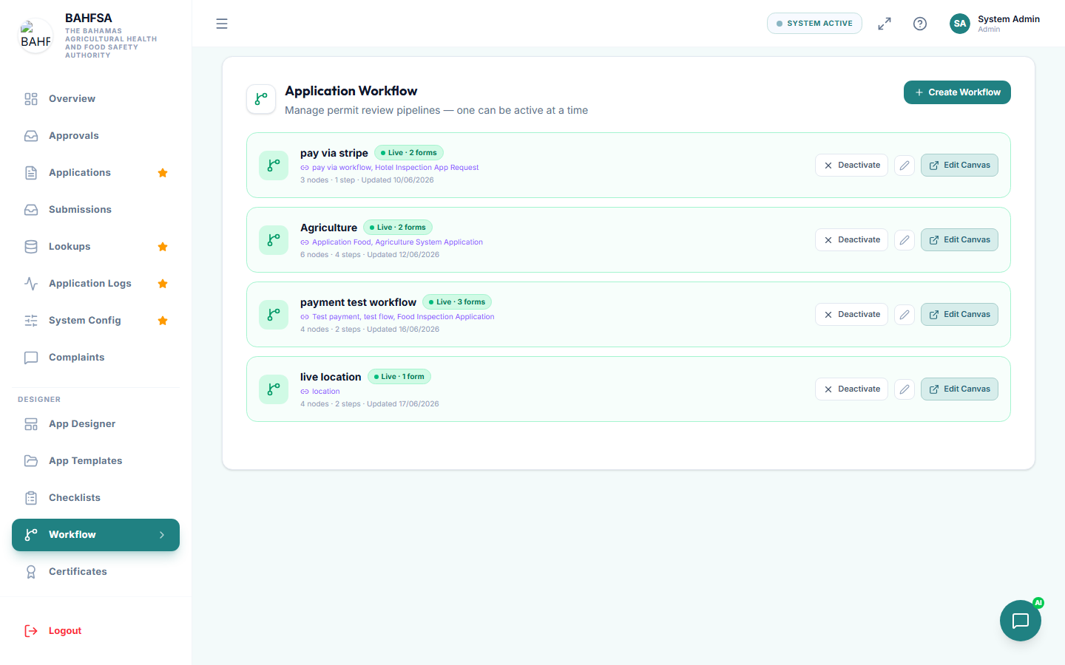Image resolution: width=1065 pixels, height=665 pixels.
Task: Toggle the System Config favorite star
Action: pyautogui.click(x=163, y=321)
